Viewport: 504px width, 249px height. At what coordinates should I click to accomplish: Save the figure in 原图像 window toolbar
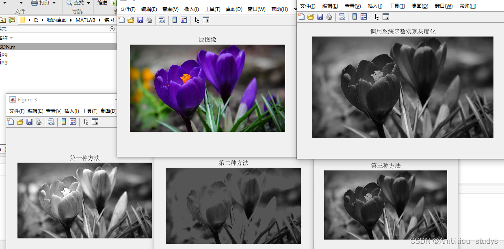click(x=140, y=20)
